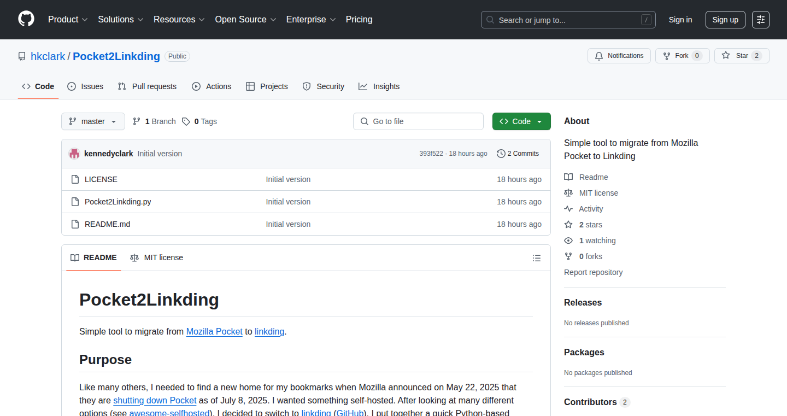Fork the repository
The height and width of the screenshot is (416, 787).
pyautogui.click(x=682, y=56)
